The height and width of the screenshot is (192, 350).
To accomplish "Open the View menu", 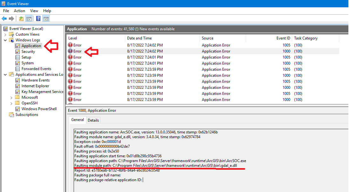I will tap(34, 11).
